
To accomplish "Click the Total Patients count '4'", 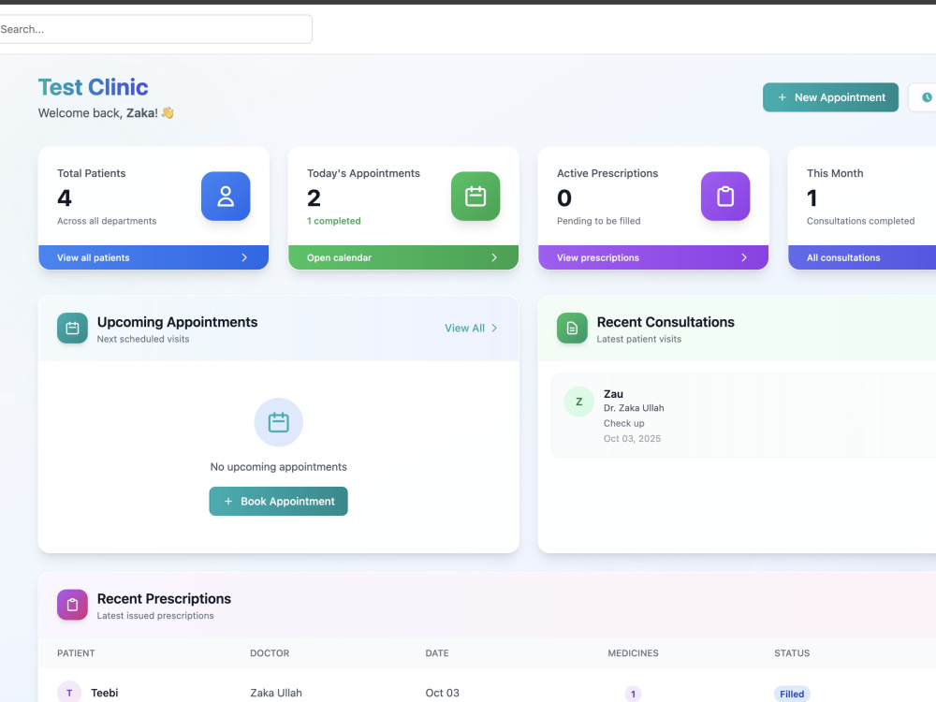I will point(65,197).
